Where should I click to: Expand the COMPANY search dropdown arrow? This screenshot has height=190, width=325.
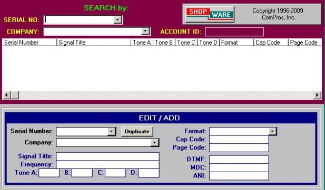145,31
